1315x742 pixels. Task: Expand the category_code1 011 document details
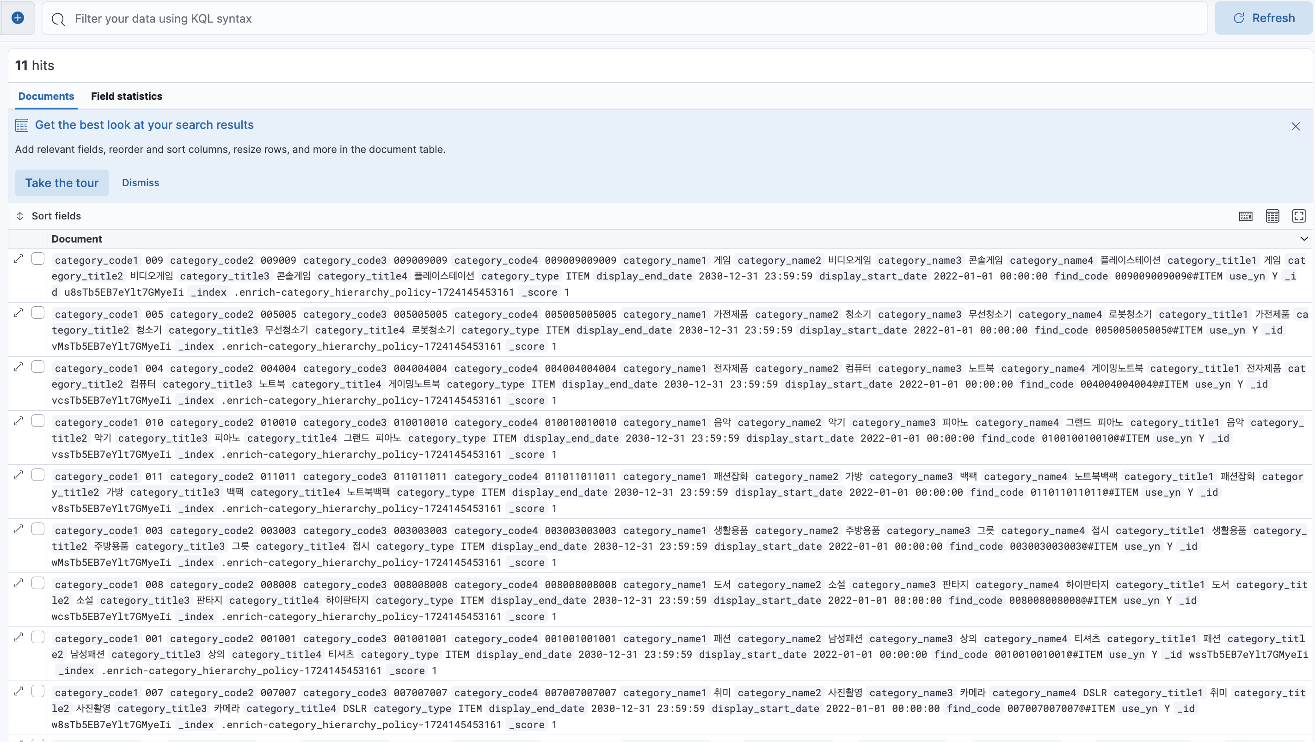click(x=18, y=475)
